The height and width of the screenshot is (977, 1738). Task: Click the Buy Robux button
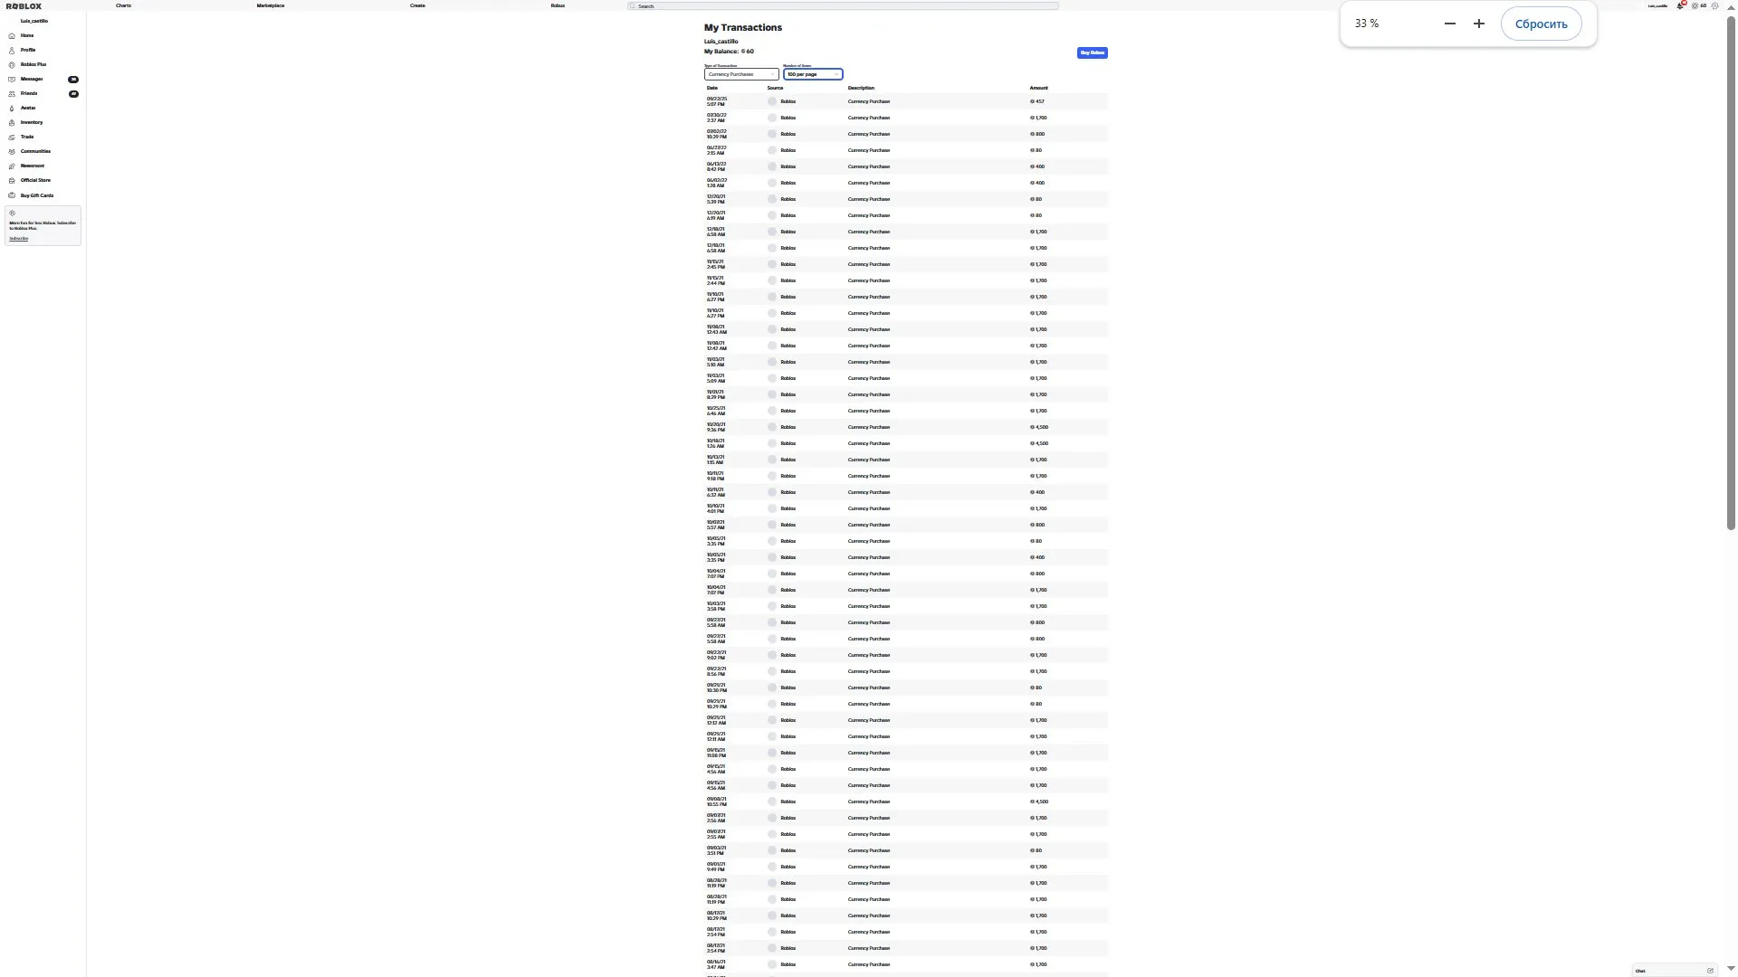(1093, 52)
